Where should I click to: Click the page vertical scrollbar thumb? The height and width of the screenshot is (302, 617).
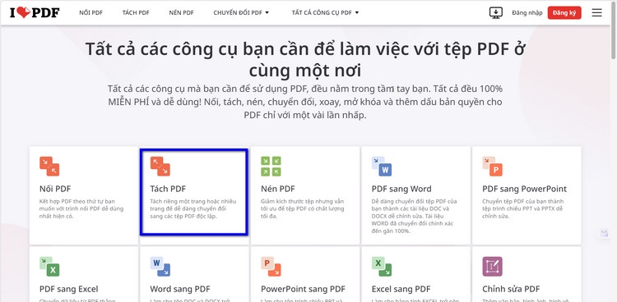pos(614,30)
